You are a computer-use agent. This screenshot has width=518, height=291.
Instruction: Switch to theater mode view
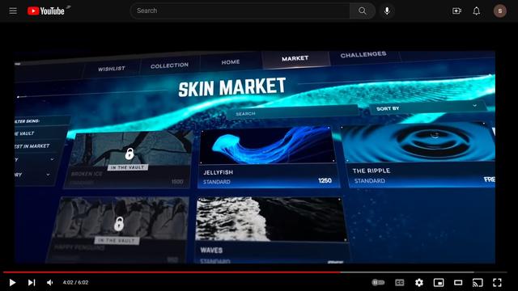tap(458, 282)
